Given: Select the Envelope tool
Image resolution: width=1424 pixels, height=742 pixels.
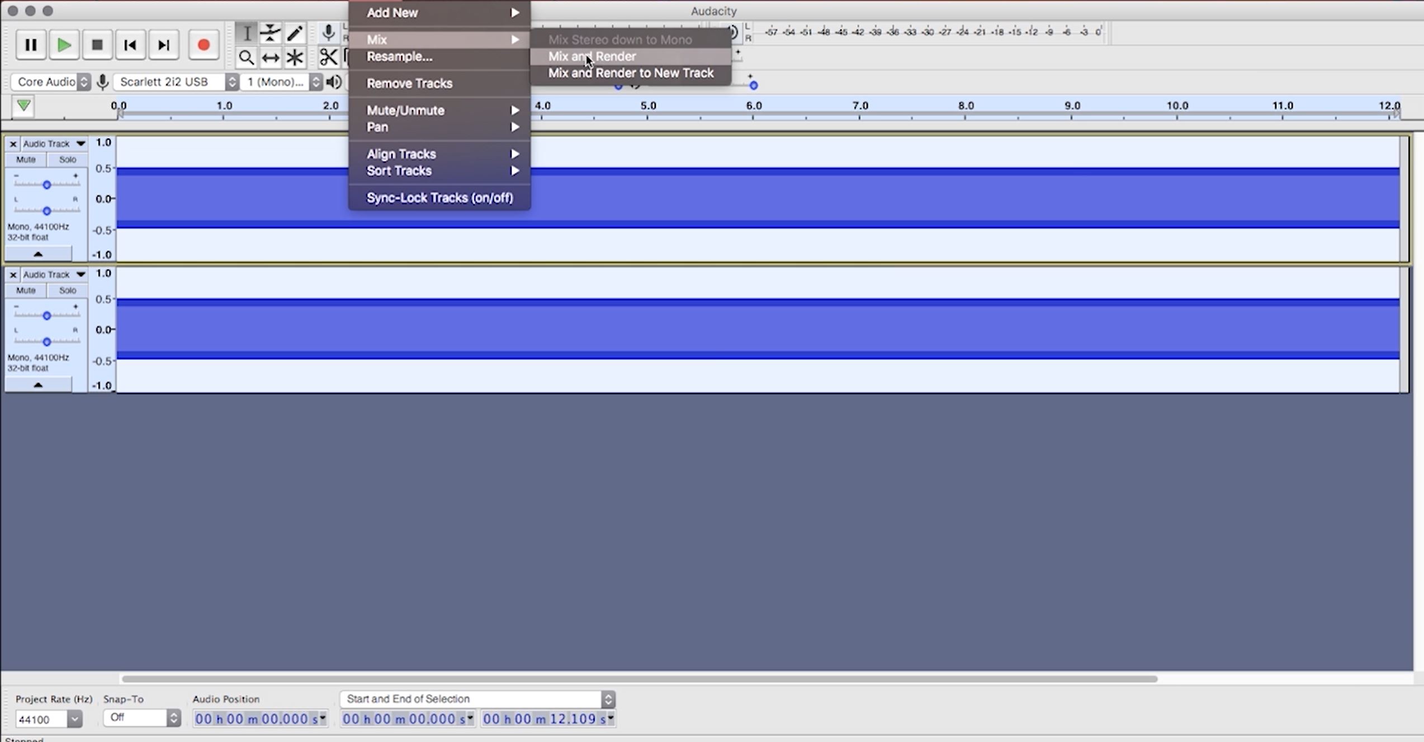Looking at the screenshot, I should [x=271, y=33].
